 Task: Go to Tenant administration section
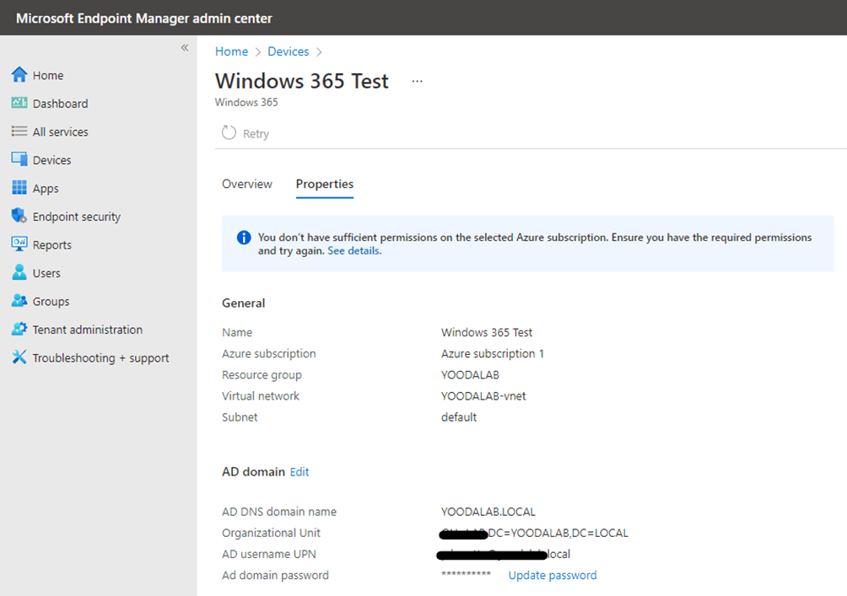(x=88, y=330)
